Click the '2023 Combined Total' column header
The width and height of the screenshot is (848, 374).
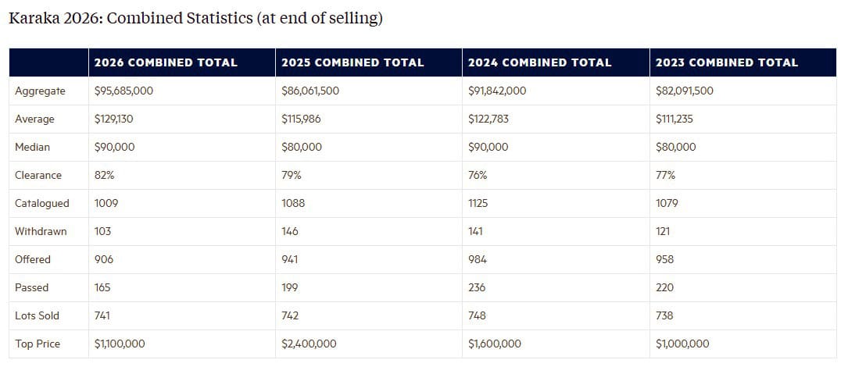727,62
